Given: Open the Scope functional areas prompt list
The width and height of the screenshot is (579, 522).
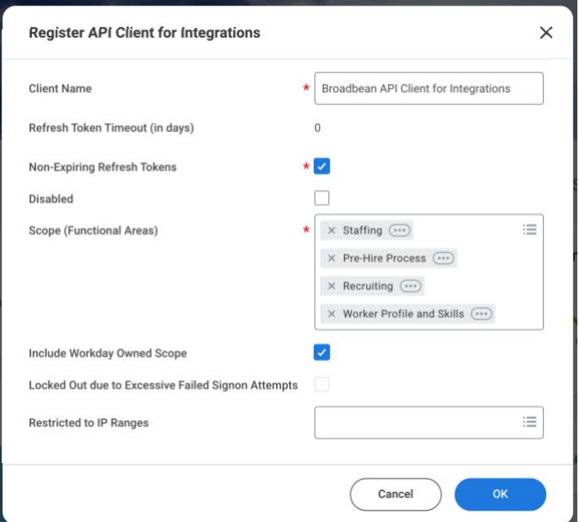Looking at the screenshot, I should pyautogui.click(x=530, y=230).
